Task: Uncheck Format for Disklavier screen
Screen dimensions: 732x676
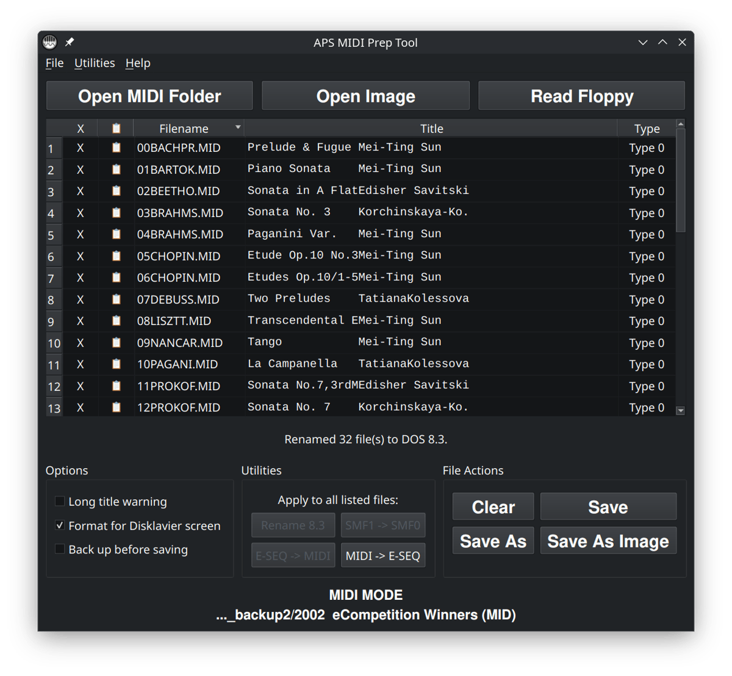Action: [60, 525]
